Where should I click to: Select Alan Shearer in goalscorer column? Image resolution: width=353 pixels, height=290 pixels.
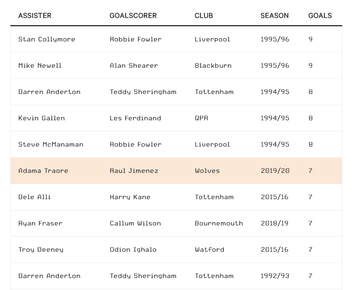134,66
